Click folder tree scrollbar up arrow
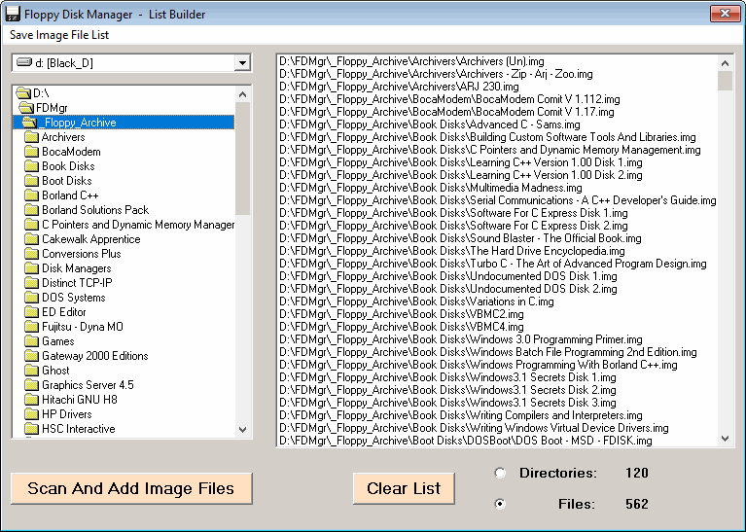This screenshot has width=746, height=532. [242, 94]
